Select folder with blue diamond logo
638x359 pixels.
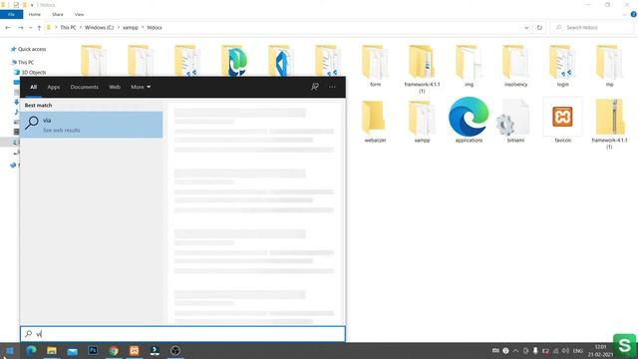coord(281,61)
